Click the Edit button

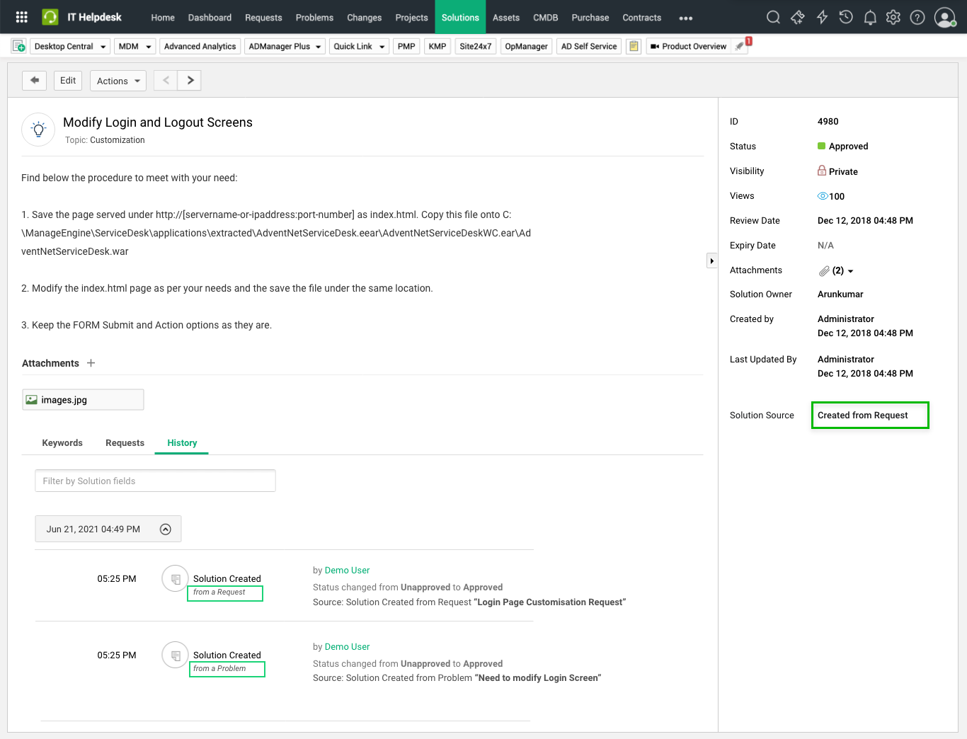pos(68,81)
